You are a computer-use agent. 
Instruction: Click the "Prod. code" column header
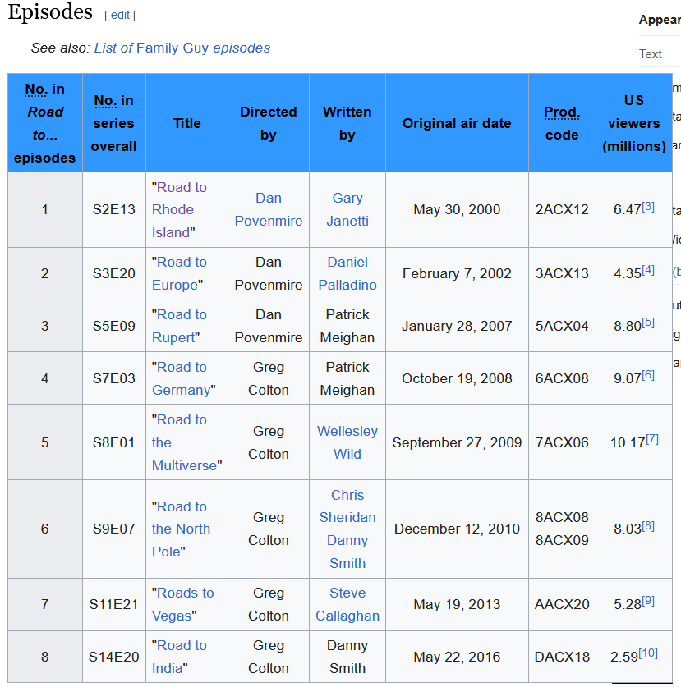(x=562, y=123)
